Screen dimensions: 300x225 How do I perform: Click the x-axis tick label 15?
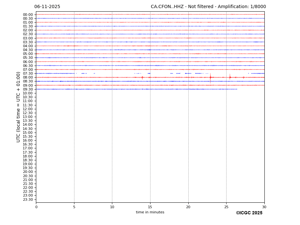(150, 207)
